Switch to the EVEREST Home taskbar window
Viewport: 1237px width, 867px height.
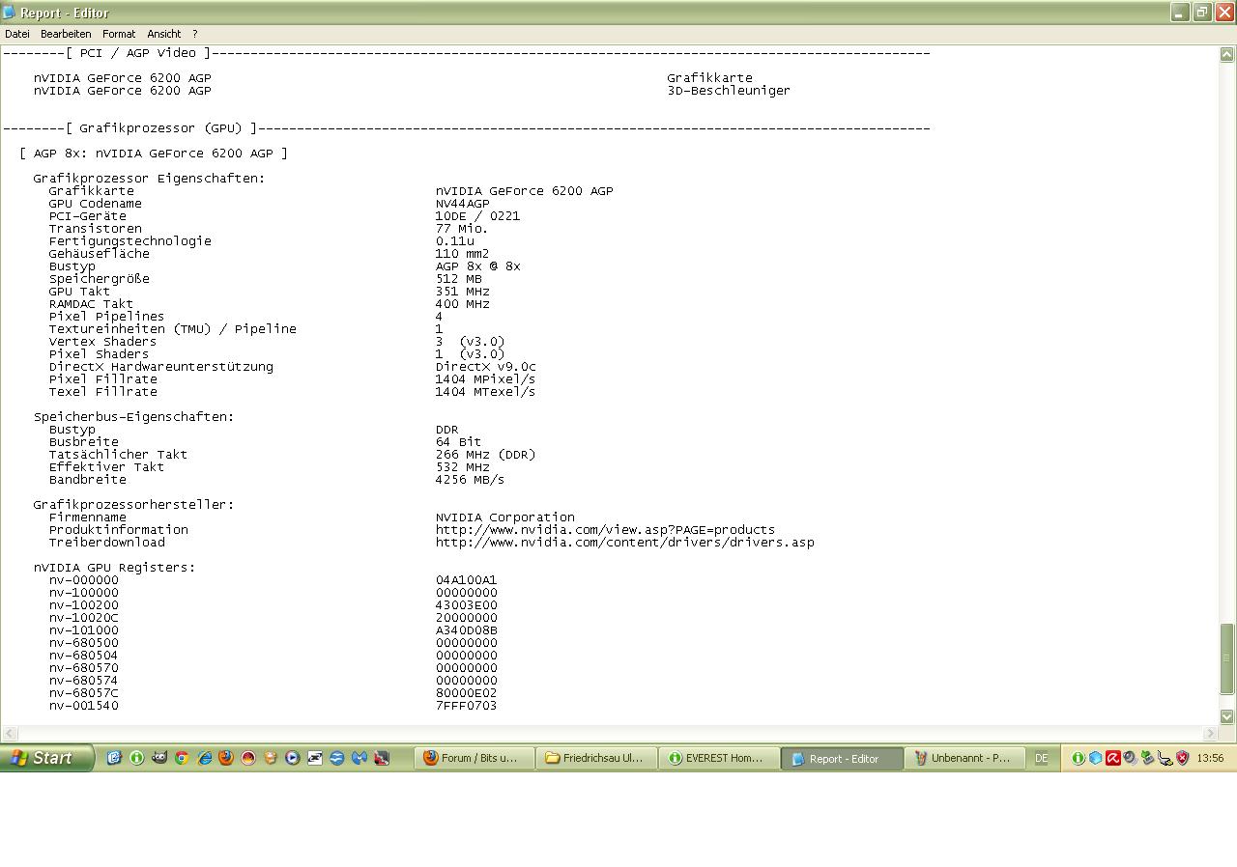coord(719,758)
